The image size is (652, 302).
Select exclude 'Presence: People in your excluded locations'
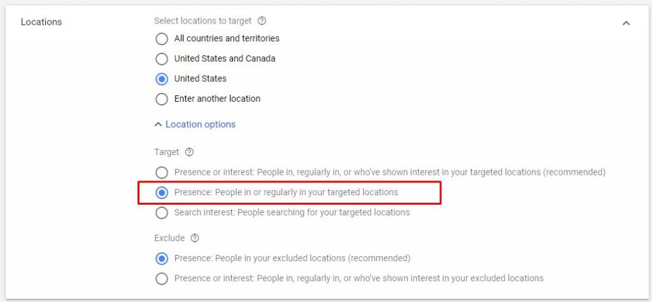(x=162, y=259)
